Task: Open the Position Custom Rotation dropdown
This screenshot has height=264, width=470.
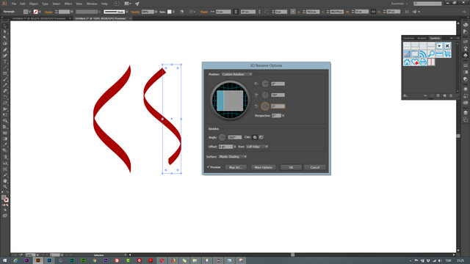Action: click(x=236, y=74)
